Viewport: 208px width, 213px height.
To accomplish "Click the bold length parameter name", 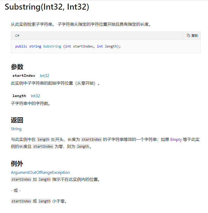I will [19, 96].
